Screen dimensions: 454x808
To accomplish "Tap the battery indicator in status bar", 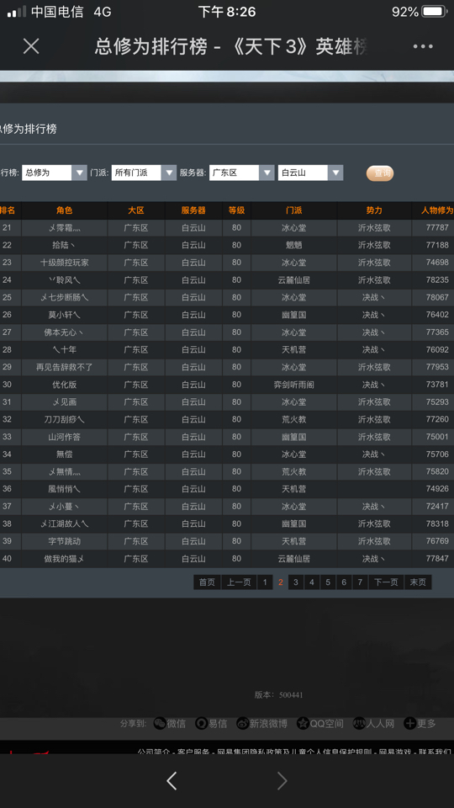I will click(434, 11).
